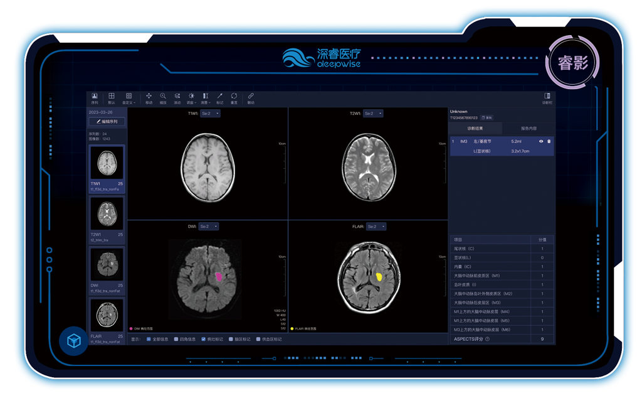Click the 5.2ml lesion volume value
Image resolution: width=642 pixels, height=420 pixels.
(517, 141)
